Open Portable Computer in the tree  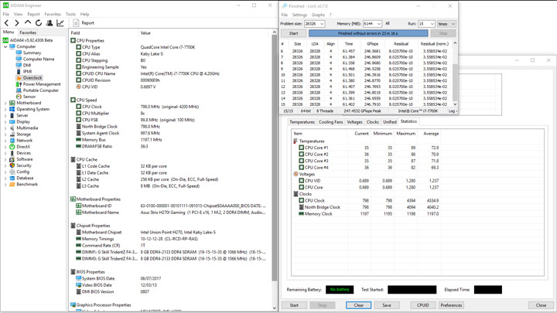(x=41, y=90)
